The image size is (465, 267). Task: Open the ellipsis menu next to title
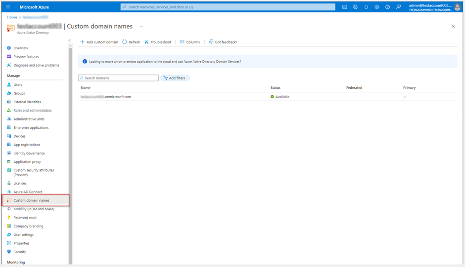click(141, 26)
